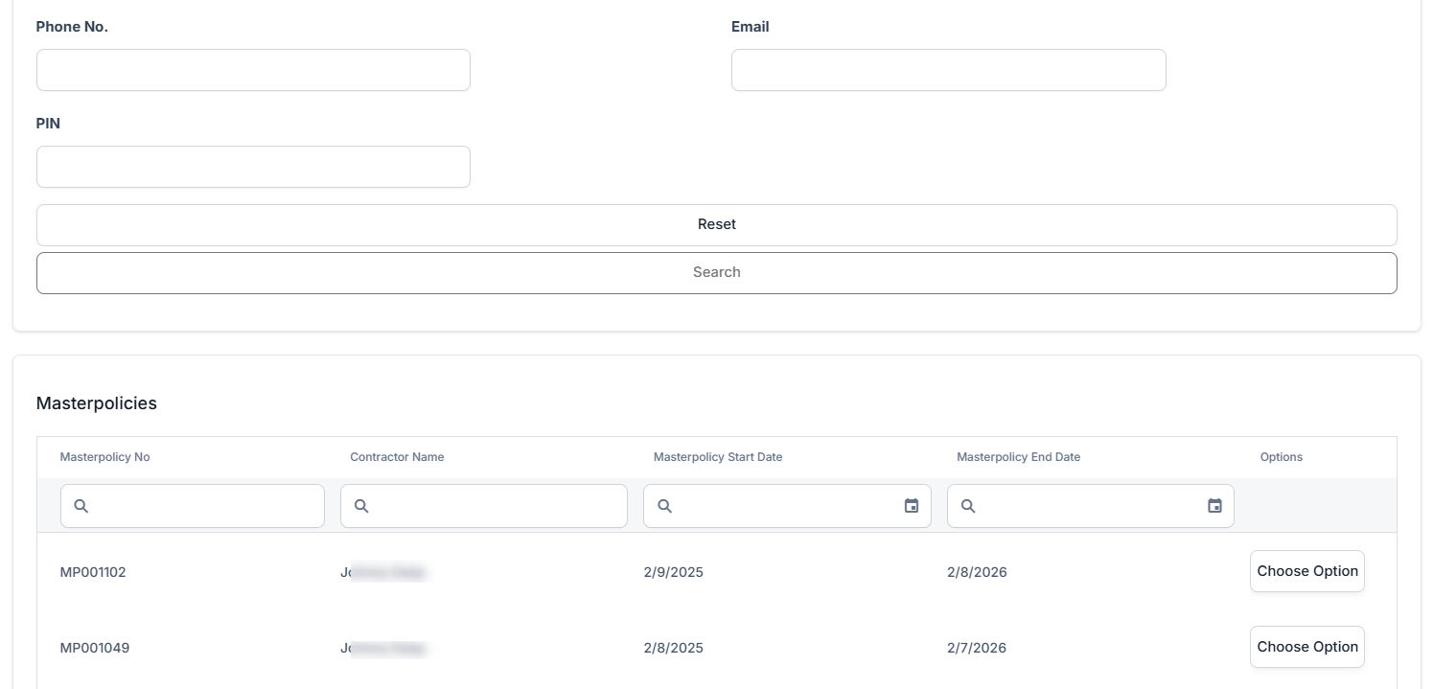This screenshot has width=1433, height=689.
Task: Click the search icon in Masterpolicy No filter
Action: coord(81,506)
